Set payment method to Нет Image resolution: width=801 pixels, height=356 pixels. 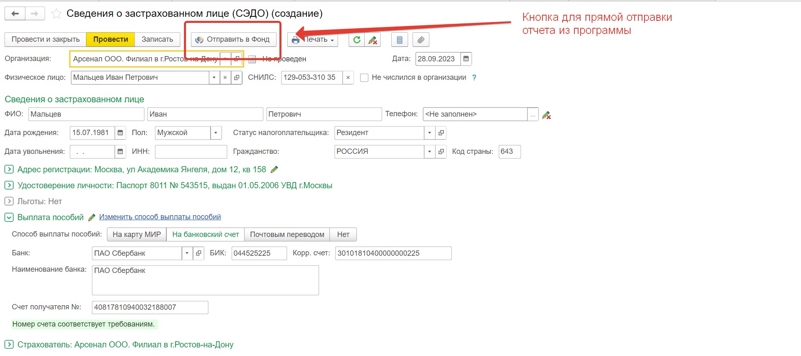click(343, 234)
